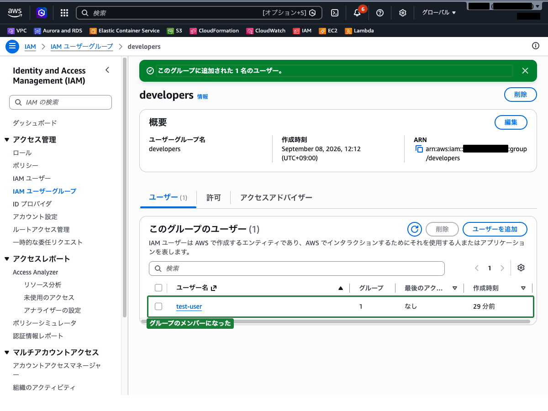Dismiss the green success banner
The width and height of the screenshot is (548, 411).
coord(525,71)
